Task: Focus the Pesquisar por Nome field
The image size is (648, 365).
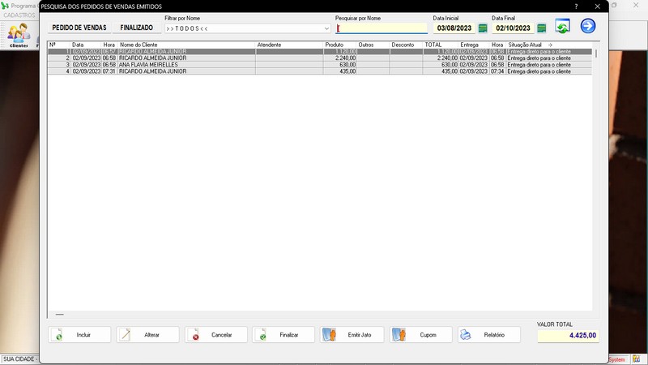Action: (381, 28)
